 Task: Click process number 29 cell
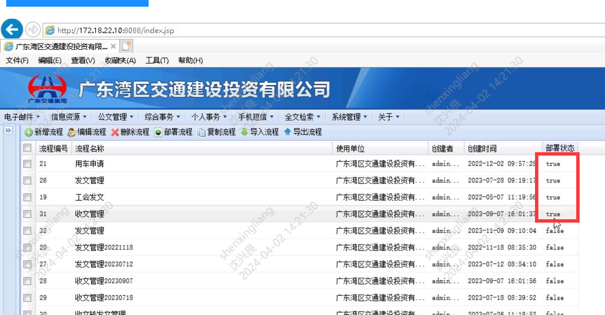tap(43, 298)
